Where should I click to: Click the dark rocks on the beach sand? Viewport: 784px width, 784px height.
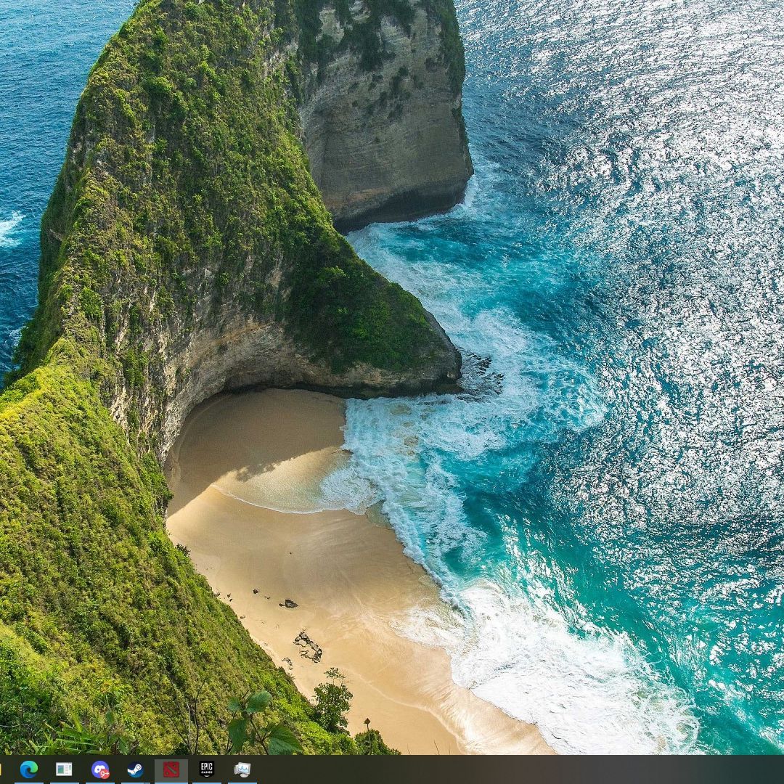[x=308, y=646]
